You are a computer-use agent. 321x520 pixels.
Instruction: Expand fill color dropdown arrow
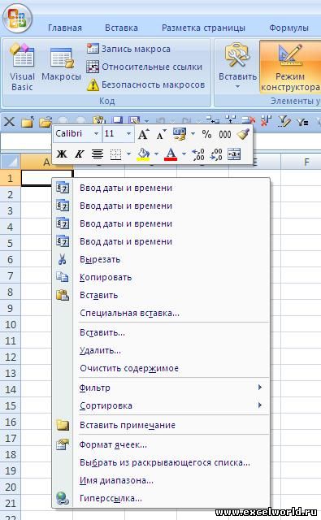pyautogui.click(x=156, y=154)
